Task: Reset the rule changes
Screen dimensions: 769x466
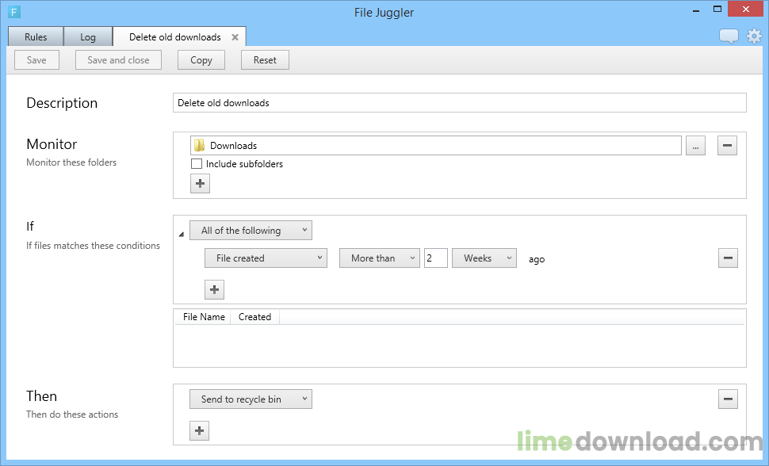Action: pyautogui.click(x=265, y=59)
